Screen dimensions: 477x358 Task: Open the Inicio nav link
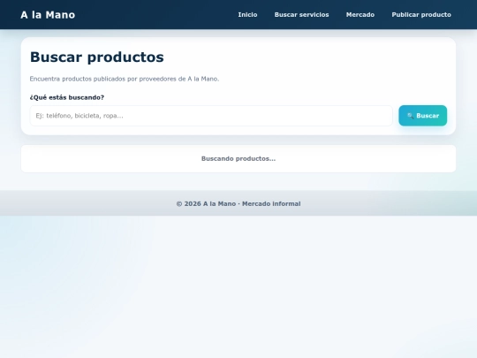coord(247,15)
